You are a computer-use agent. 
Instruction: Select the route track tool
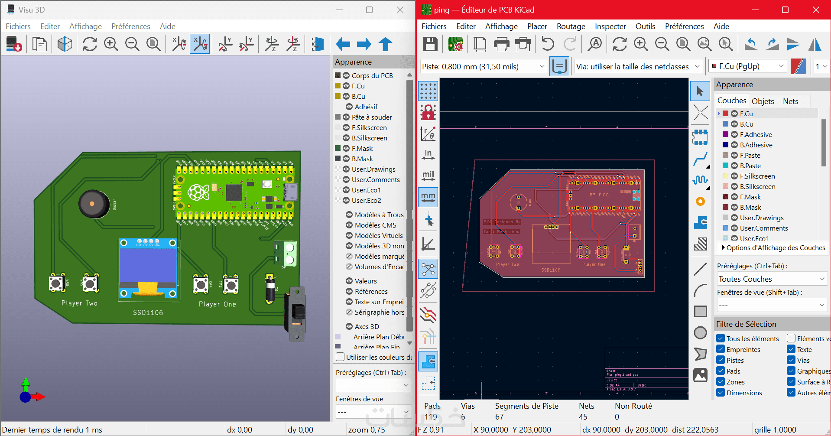[700, 159]
